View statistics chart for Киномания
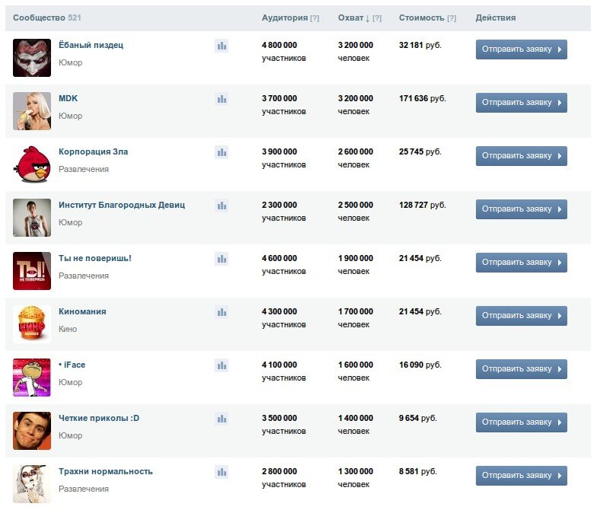 221,312
